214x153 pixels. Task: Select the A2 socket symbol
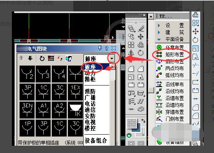click(x=59, y=110)
